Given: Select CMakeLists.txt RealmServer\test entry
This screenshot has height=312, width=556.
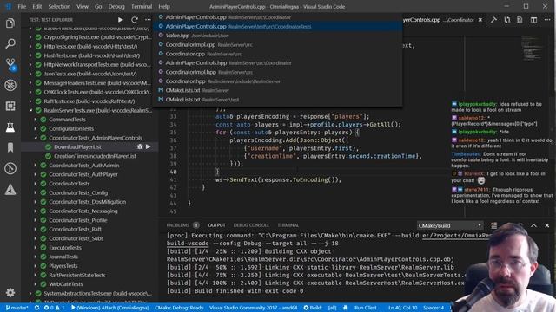Looking at the screenshot, I should 278,100.
